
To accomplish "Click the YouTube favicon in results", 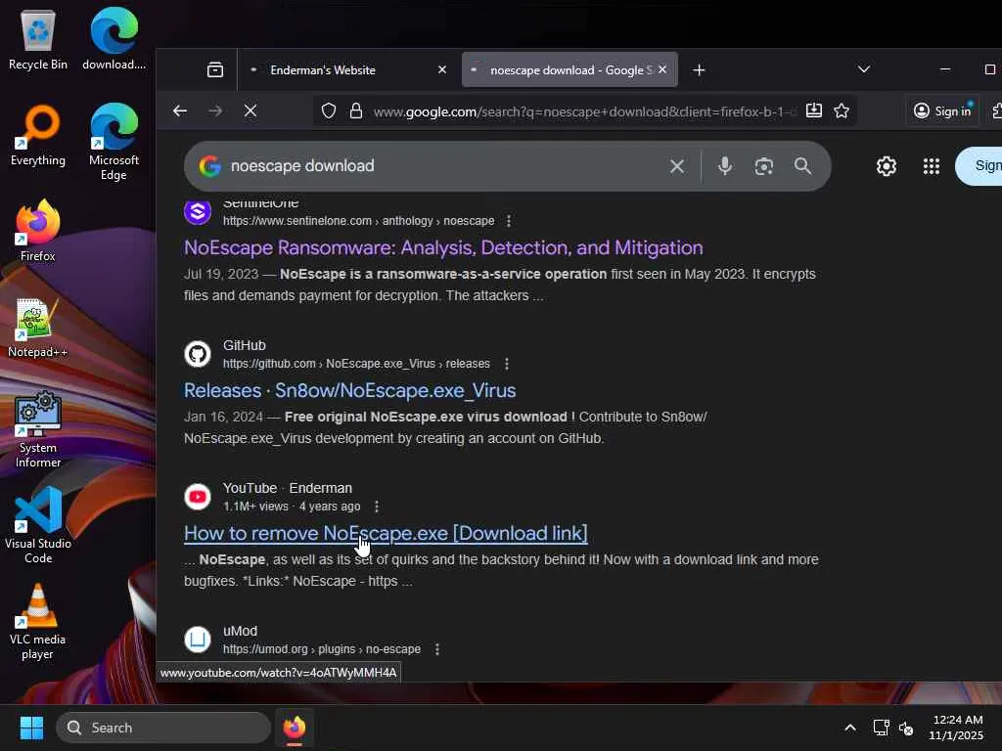I will tap(198, 497).
